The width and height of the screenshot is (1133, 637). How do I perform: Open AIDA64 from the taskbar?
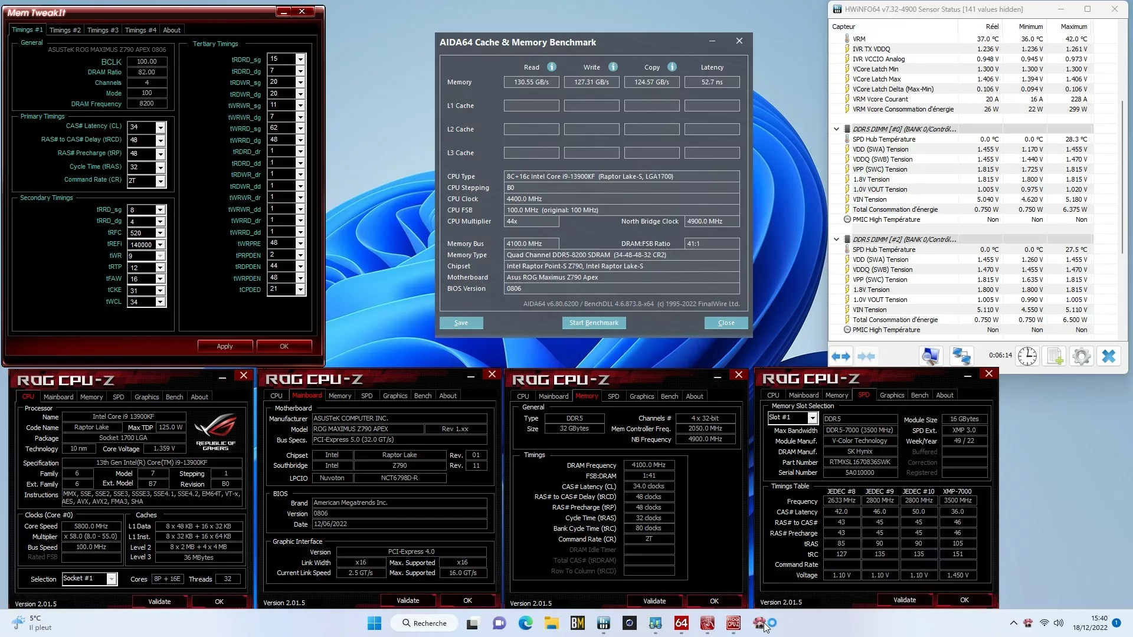(681, 623)
